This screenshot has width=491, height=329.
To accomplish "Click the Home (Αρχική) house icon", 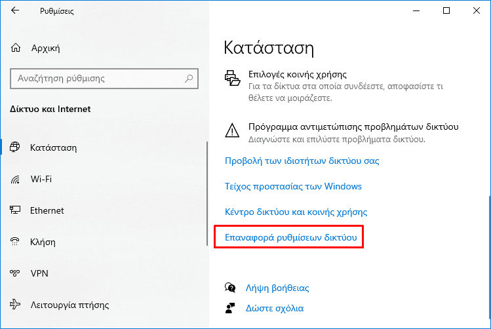I will click(x=16, y=48).
